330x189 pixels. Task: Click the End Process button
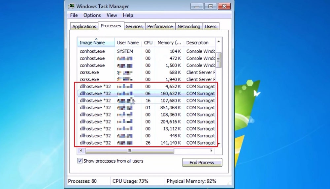202,163
